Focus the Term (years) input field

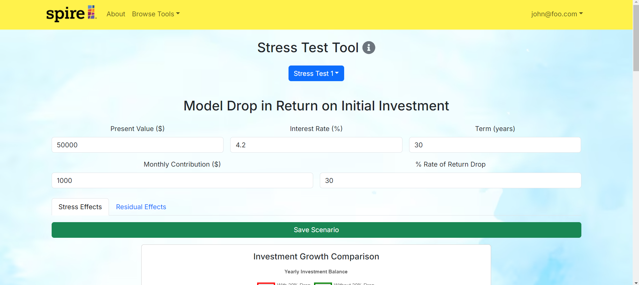coord(495,145)
